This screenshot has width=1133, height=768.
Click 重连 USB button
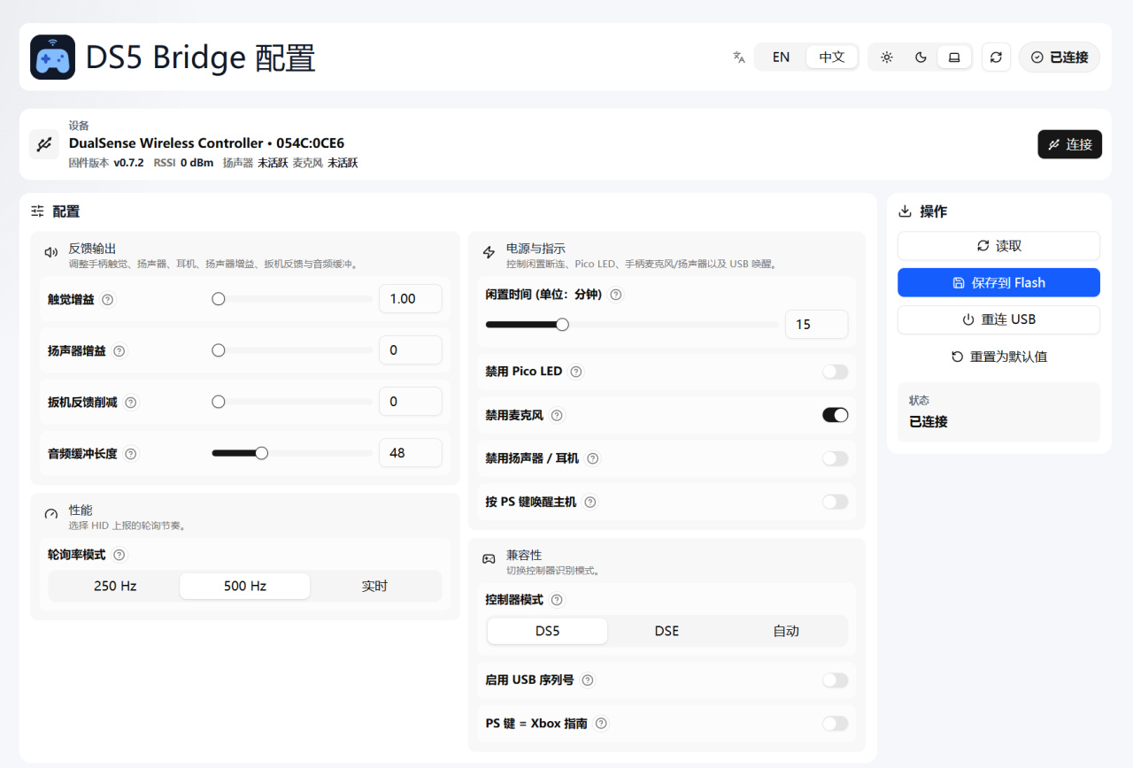point(998,319)
